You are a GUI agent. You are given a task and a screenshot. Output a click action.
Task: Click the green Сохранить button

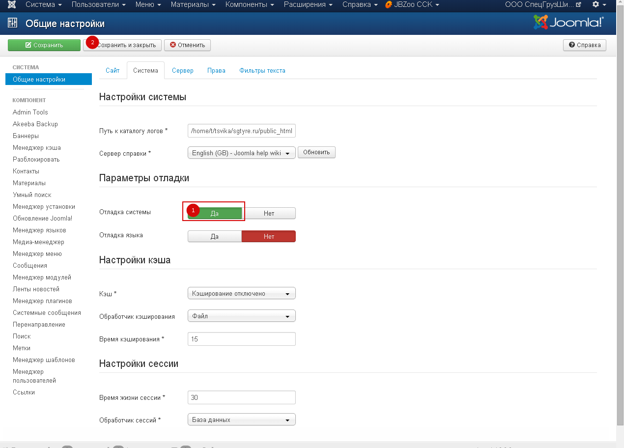click(44, 45)
